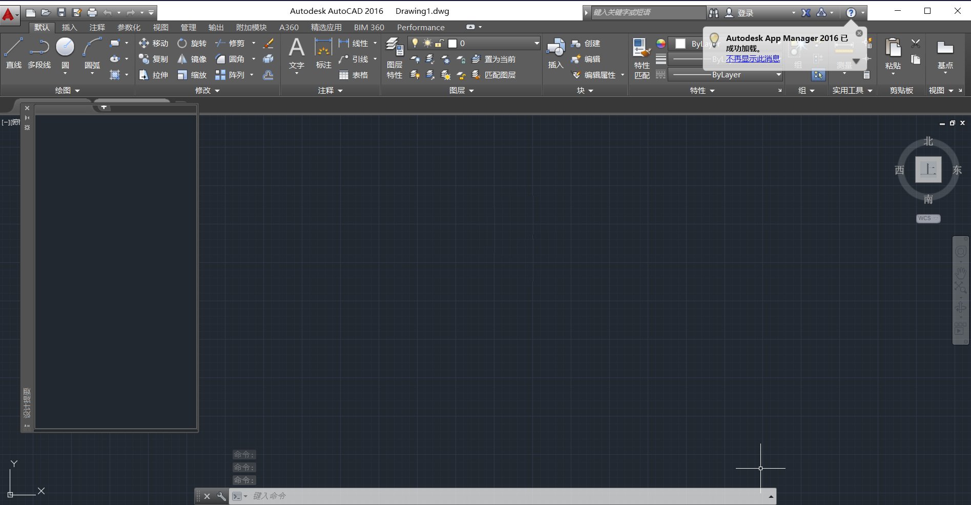This screenshot has height=505, width=971.
Task: Click the 修剪 trim tool
Action: tap(230, 44)
